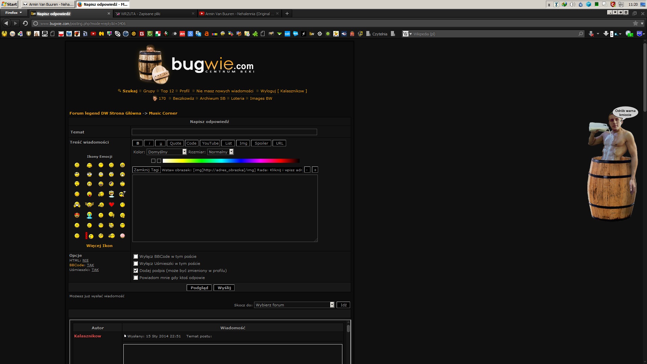647x364 pixels.
Task: Enable 'Wyłącz BBCode w tym poście' checkbox
Action: point(136,256)
